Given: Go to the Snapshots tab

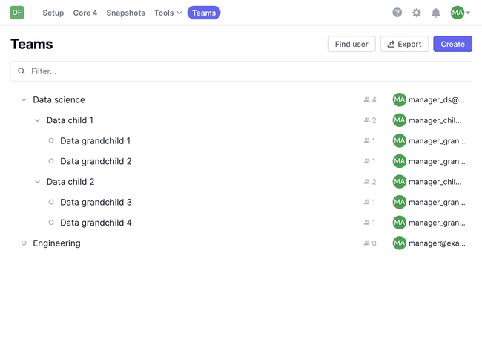Looking at the screenshot, I should (125, 13).
